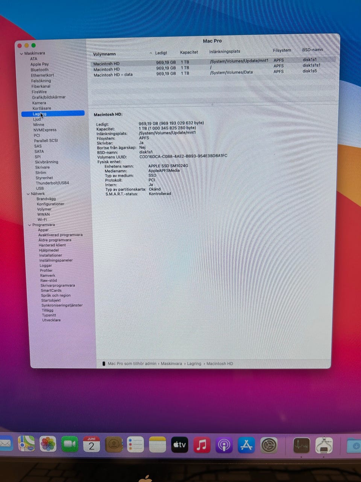
Task: Click the APPLE SSD SM1024G device name
Action: click(168, 166)
